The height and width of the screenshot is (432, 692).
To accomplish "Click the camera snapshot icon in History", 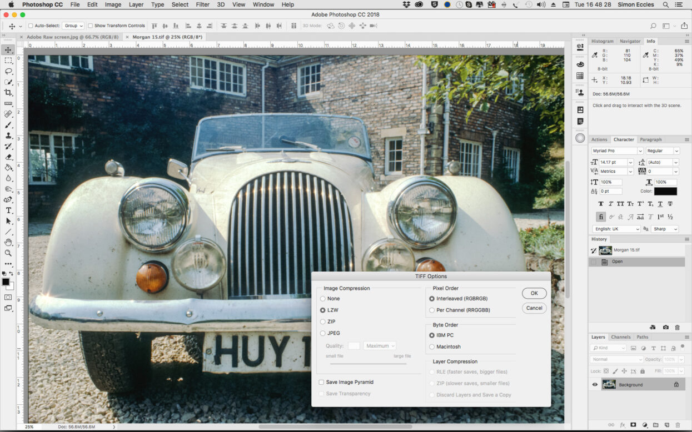I will coord(665,328).
